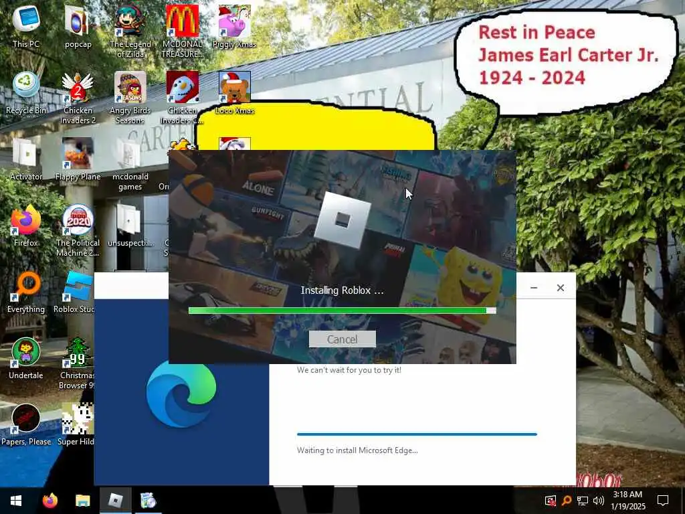The height and width of the screenshot is (514, 685).
Task: Open the Loco Xmas shortcut
Action: 235,92
